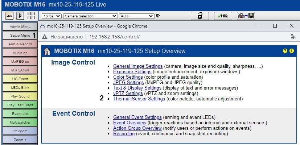Toggle Audio on

(x=20, y=53)
